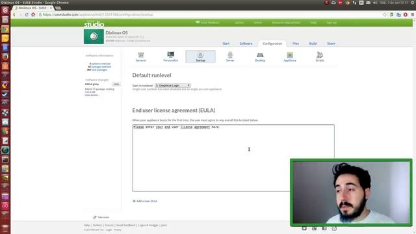Open the Scripts configuration section
416x234 pixels.
pyautogui.click(x=320, y=57)
